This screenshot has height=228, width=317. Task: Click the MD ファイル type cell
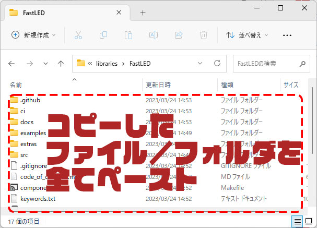[236, 177]
